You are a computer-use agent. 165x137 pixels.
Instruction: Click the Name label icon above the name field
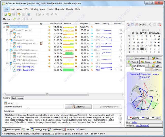[x=6, y=103]
